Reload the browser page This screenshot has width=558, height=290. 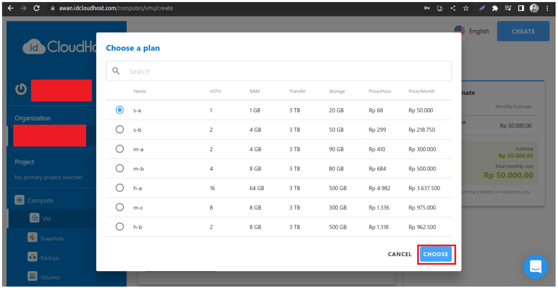tap(37, 8)
